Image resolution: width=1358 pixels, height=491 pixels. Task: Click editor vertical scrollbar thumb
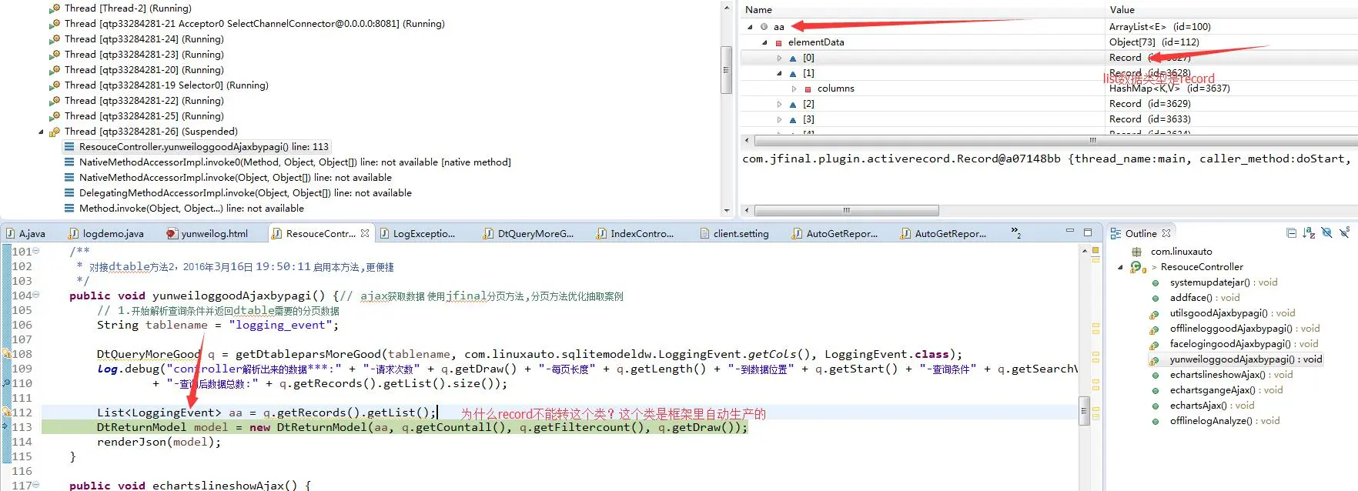1084,409
